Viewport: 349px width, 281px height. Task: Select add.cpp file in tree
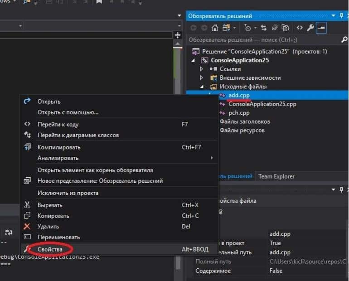(x=239, y=95)
